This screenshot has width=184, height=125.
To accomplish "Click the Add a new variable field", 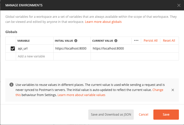I will tap(35, 56).
